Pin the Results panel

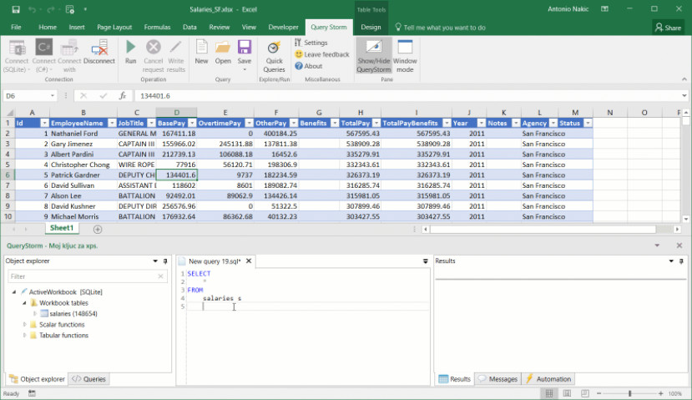coord(681,261)
